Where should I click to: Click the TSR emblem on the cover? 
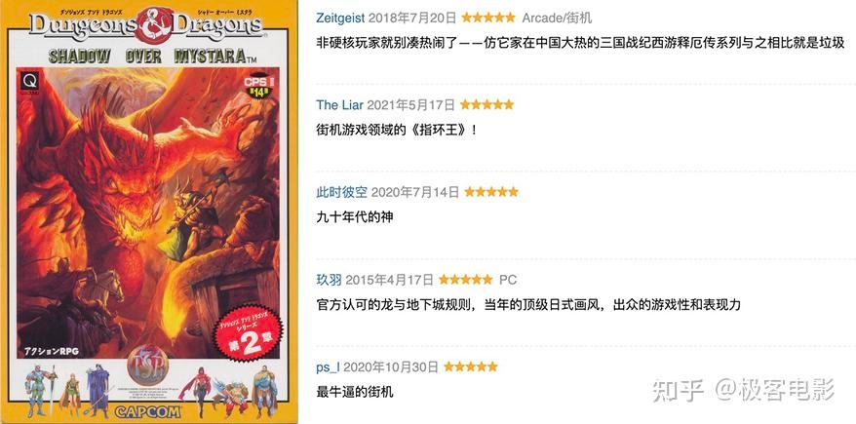tap(148, 367)
